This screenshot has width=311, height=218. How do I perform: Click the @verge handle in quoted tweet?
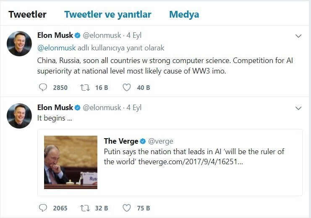161,141
